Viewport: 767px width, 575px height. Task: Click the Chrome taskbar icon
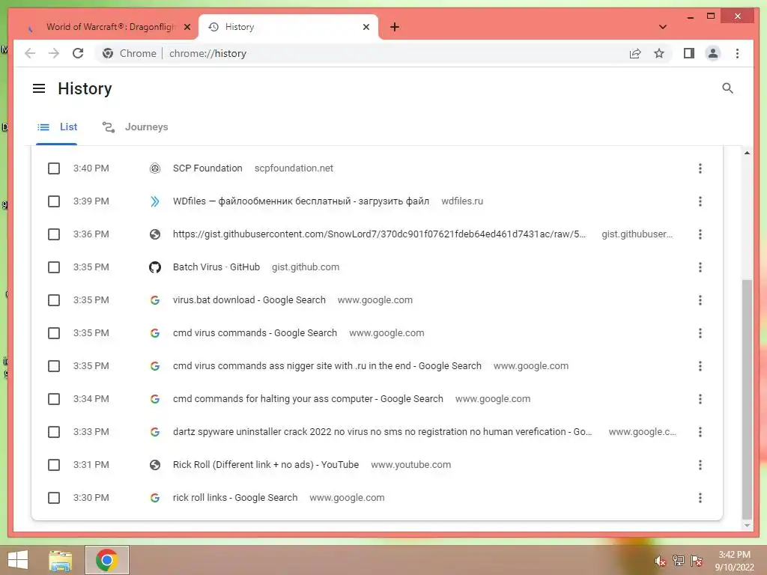(x=107, y=560)
